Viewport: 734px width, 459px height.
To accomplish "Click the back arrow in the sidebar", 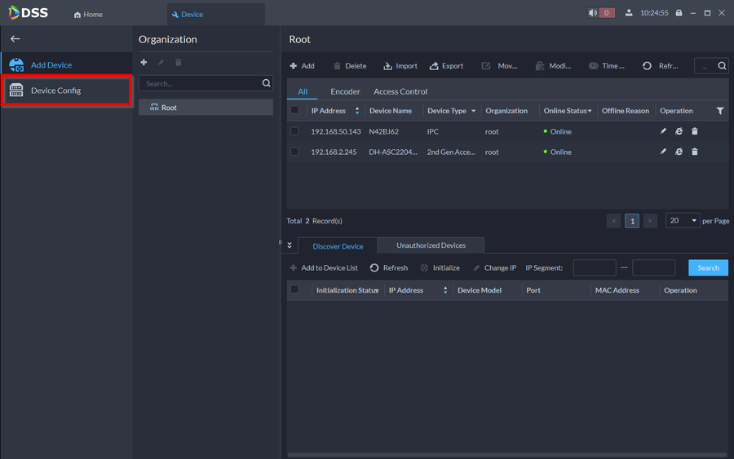I will pos(15,39).
